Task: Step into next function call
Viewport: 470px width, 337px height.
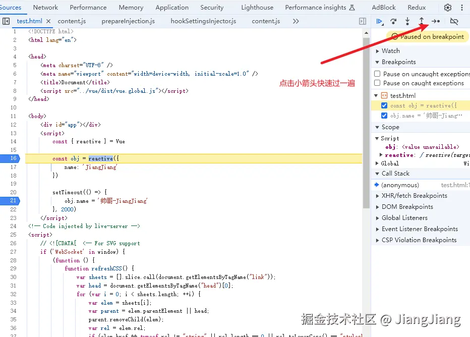Action: pyautogui.click(x=407, y=21)
